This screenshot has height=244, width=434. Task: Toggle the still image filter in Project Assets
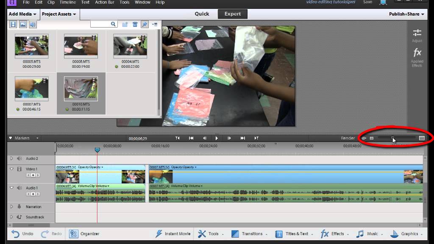pos(23,25)
